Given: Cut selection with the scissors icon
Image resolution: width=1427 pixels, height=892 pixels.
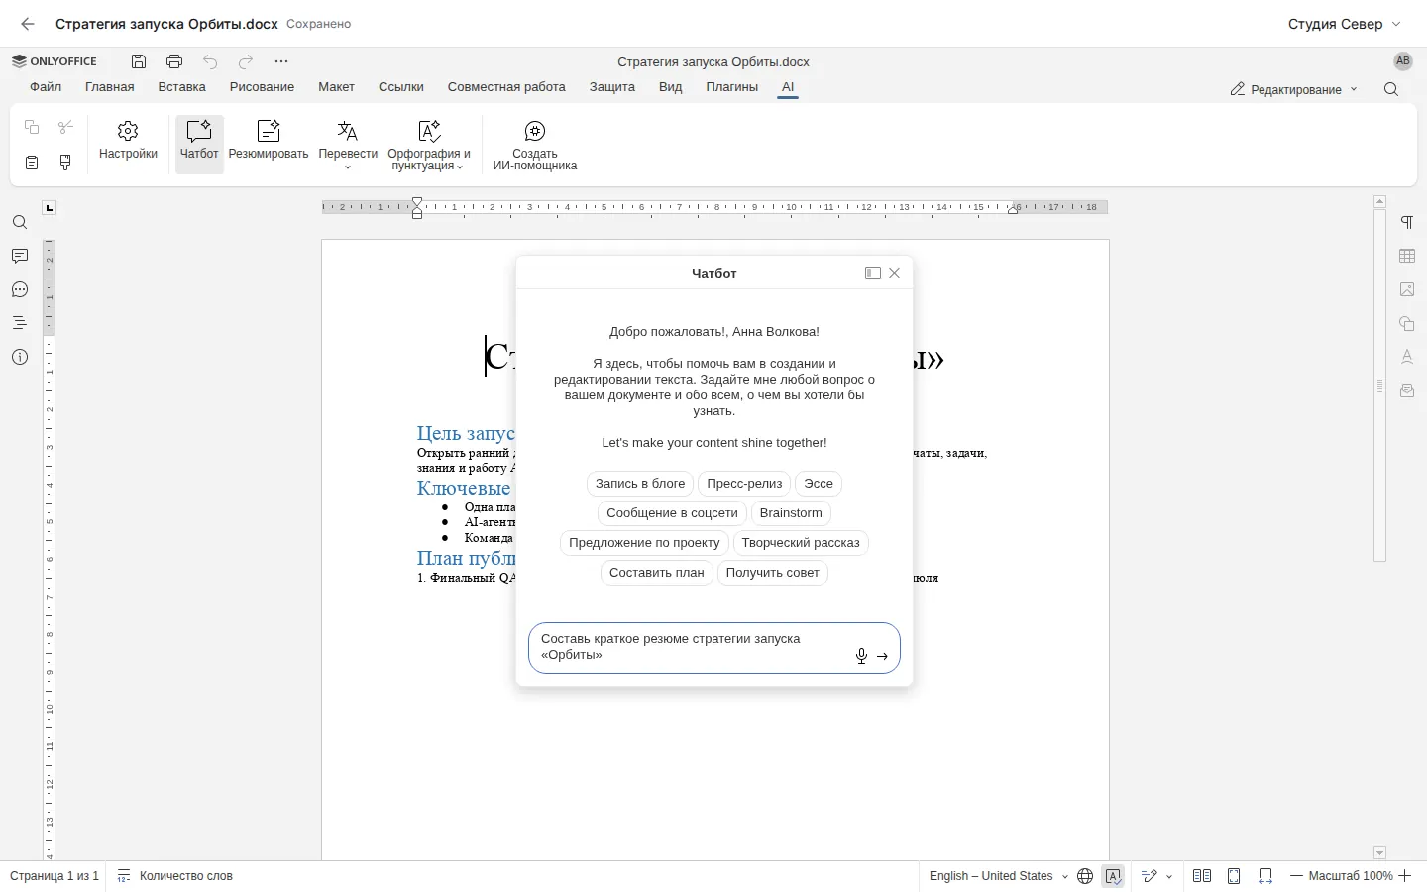Looking at the screenshot, I should pos(65,127).
